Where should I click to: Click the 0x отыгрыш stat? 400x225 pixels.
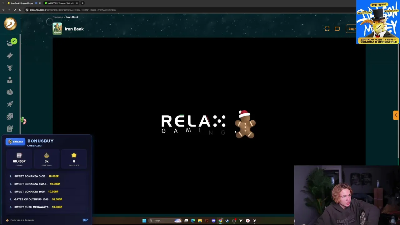click(x=47, y=159)
